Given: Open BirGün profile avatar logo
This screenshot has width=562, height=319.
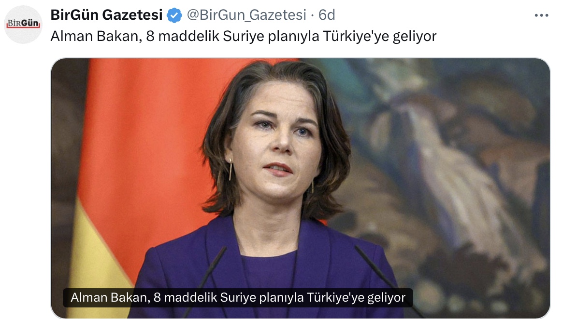Looking at the screenshot, I should pyautogui.click(x=23, y=24).
